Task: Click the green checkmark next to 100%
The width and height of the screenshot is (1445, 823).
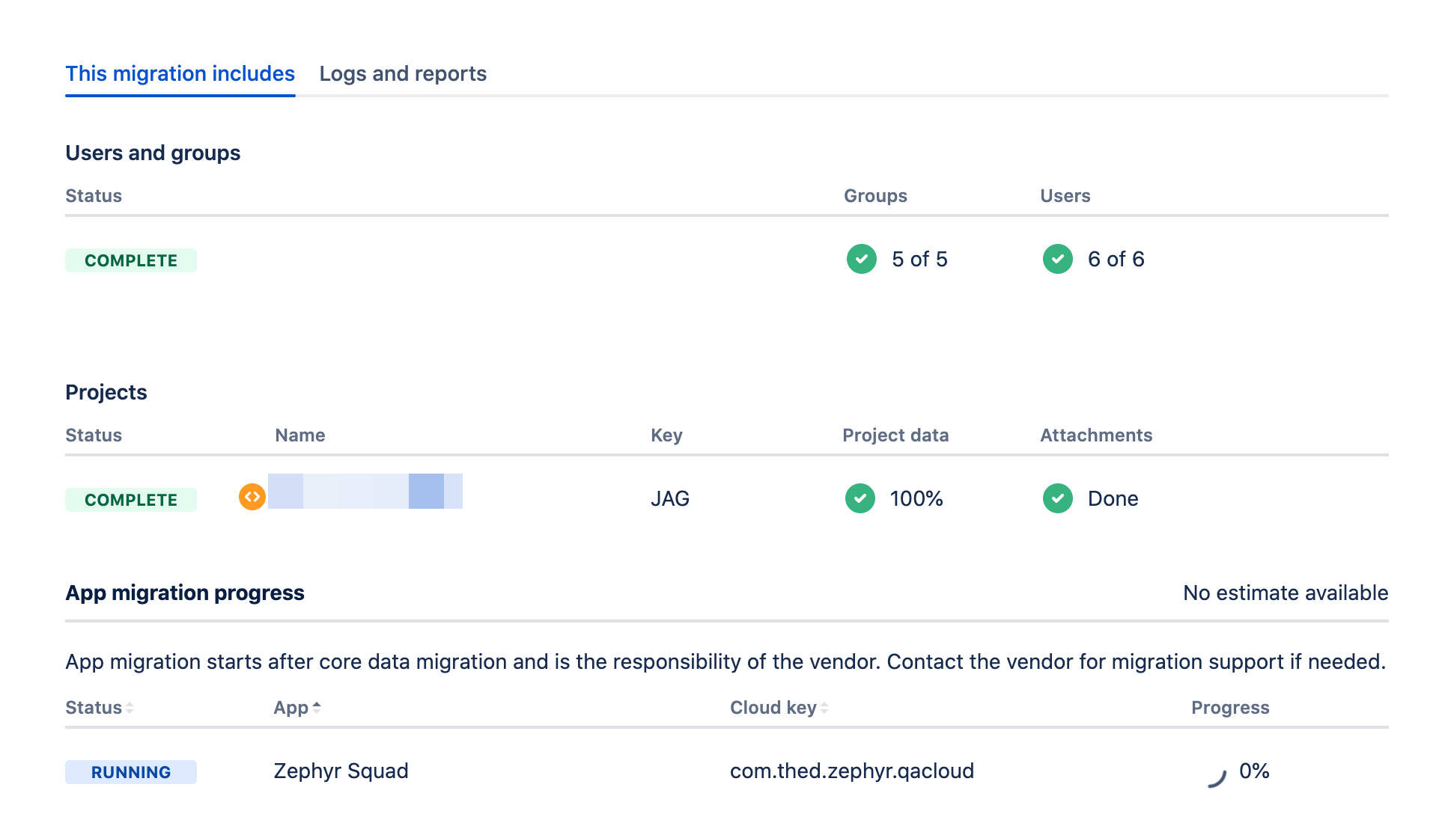Action: pyautogui.click(x=860, y=498)
